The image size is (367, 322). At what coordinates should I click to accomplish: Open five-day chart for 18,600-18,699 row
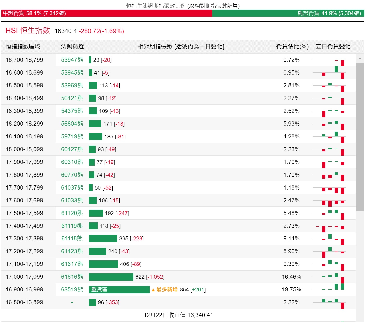coord(329,72)
